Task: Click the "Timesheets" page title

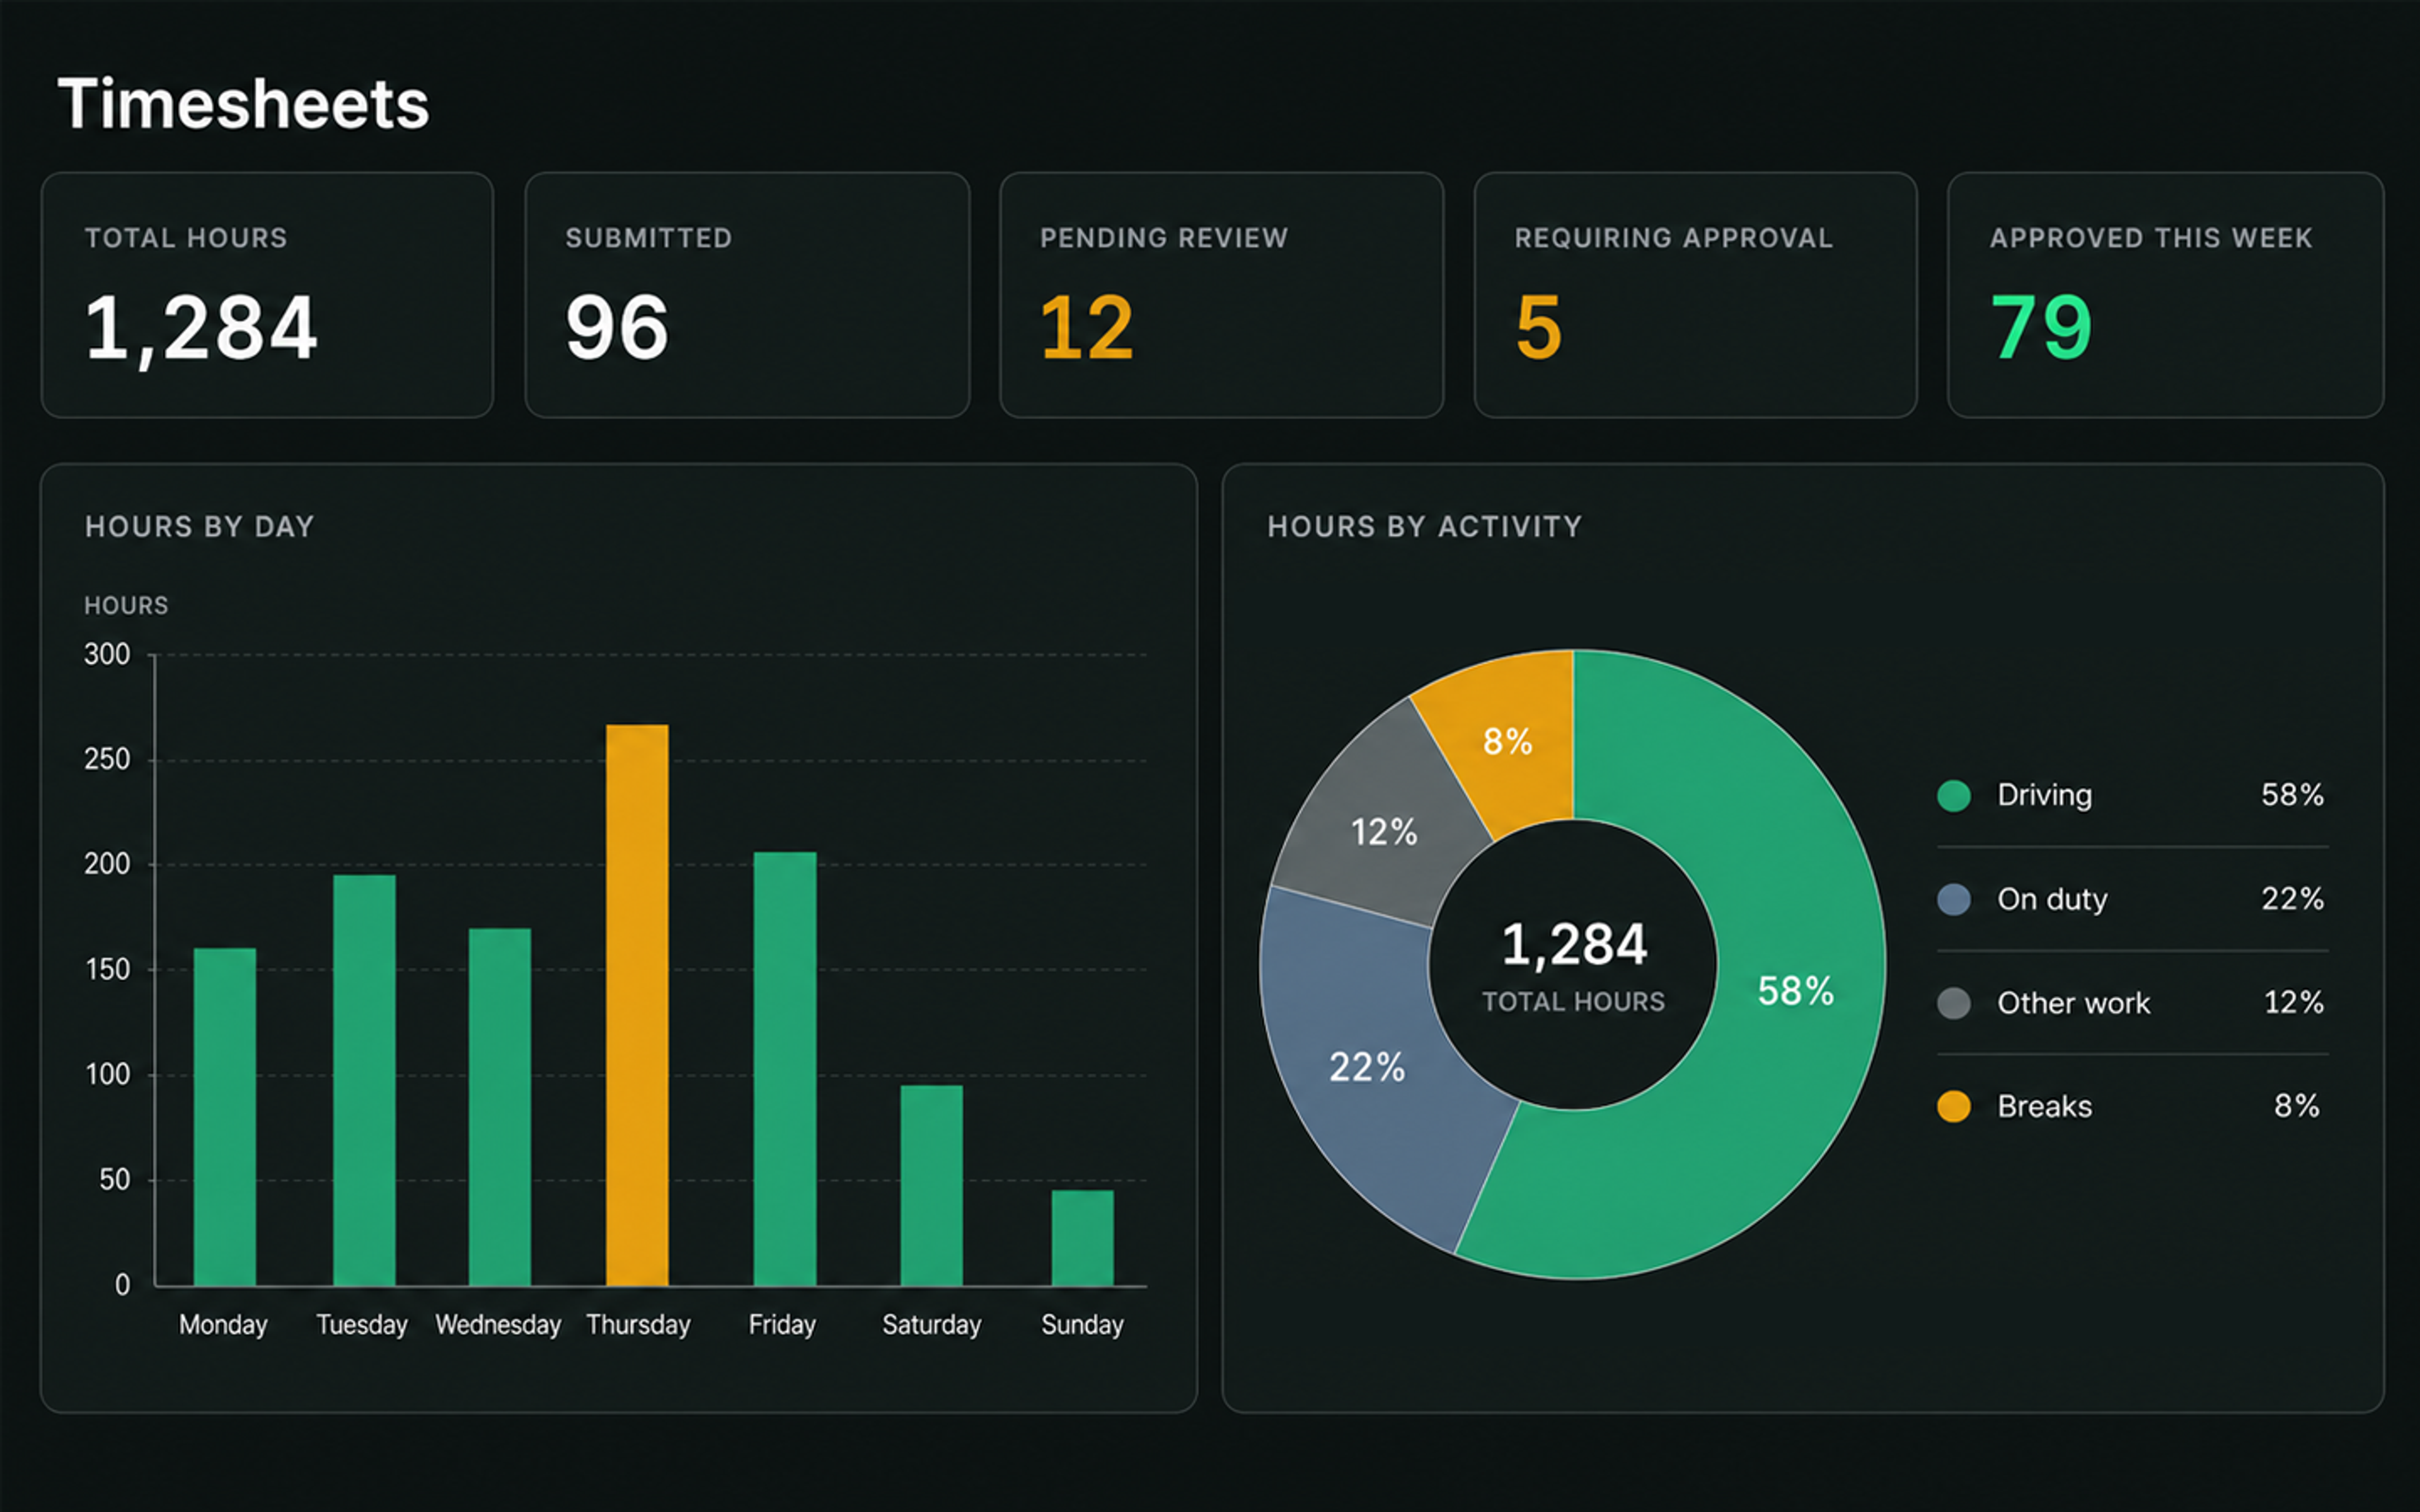Action: pos(243,104)
